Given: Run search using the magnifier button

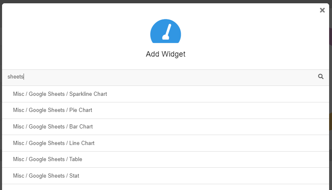Looking at the screenshot, I should (x=321, y=76).
